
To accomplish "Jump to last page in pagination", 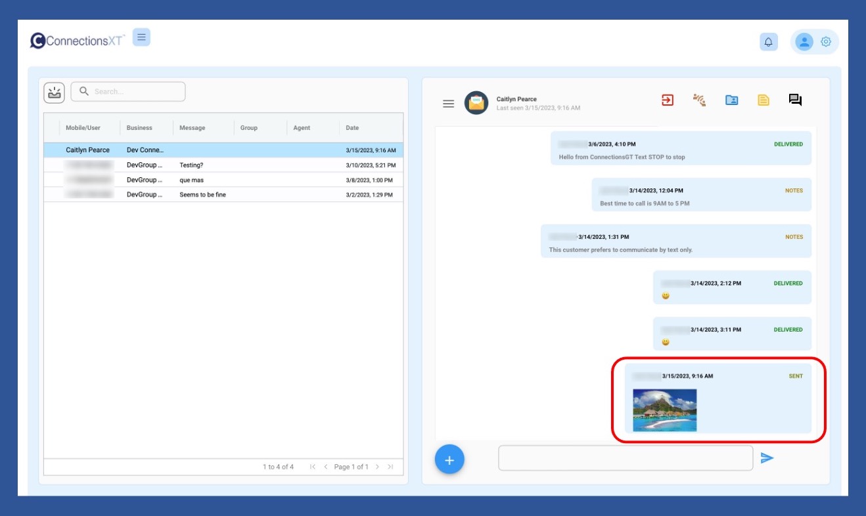I will click(x=390, y=467).
